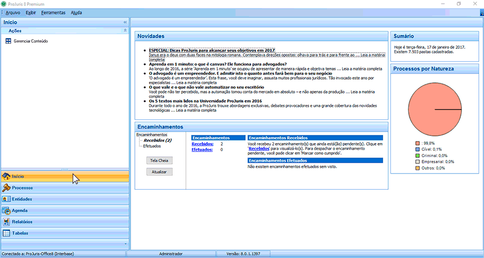This screenshot has height=258, width=484.
Task: Click Gerenciar Conteúdo action label
Action: [31, 41]
